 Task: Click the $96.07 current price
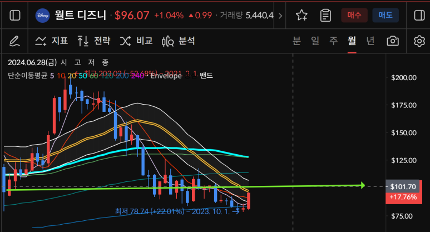pyautogui.click(x=132, y=16)
